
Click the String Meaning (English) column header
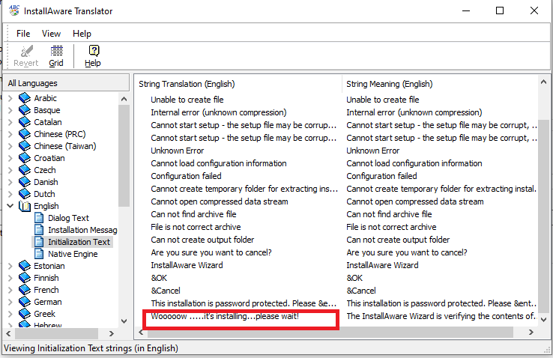[x=390, y=84]
